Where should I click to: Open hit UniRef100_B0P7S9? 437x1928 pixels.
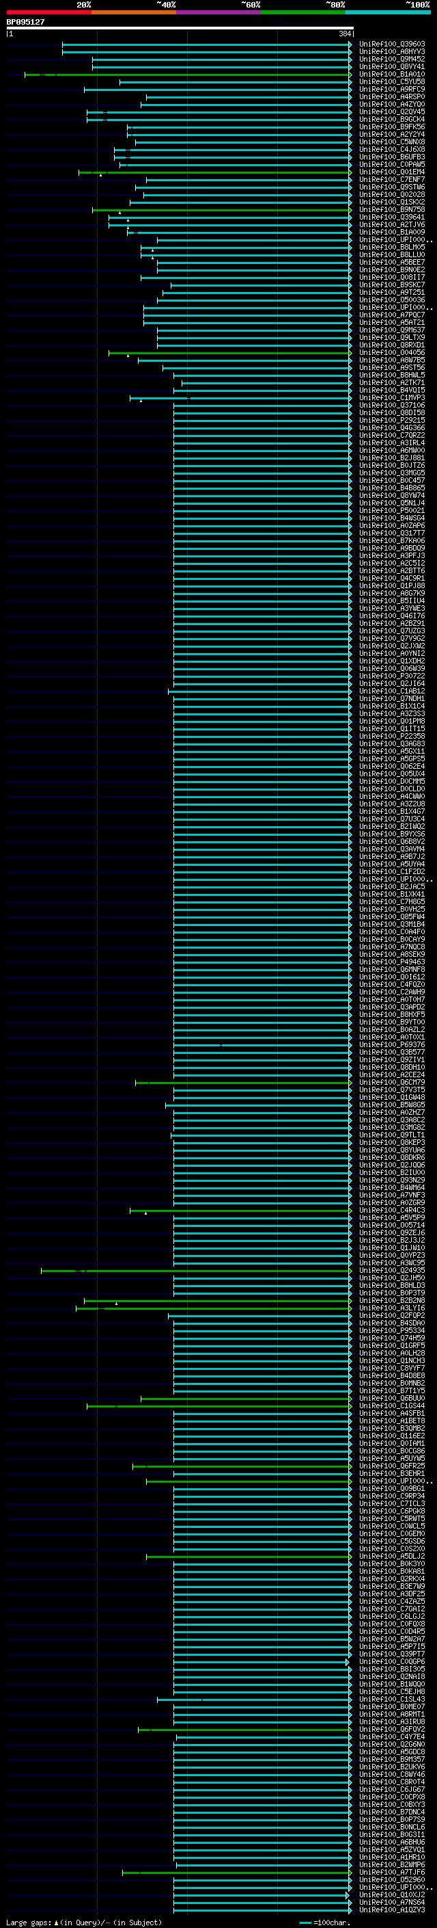point(391,1819)
